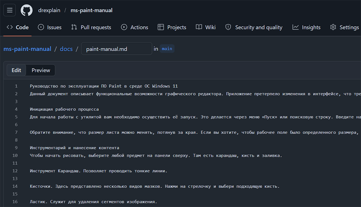Open ms-paint-manual repository link in header
The height and width of the screenshot is (207, 361).
(91, 10)
